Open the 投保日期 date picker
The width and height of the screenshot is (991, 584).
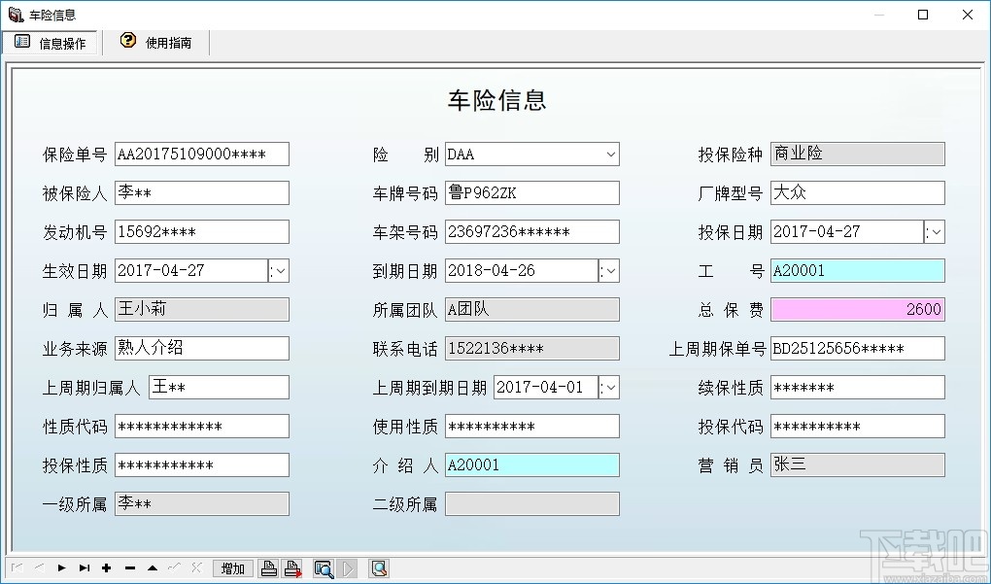pyautogui.click(x=936, y=231)
